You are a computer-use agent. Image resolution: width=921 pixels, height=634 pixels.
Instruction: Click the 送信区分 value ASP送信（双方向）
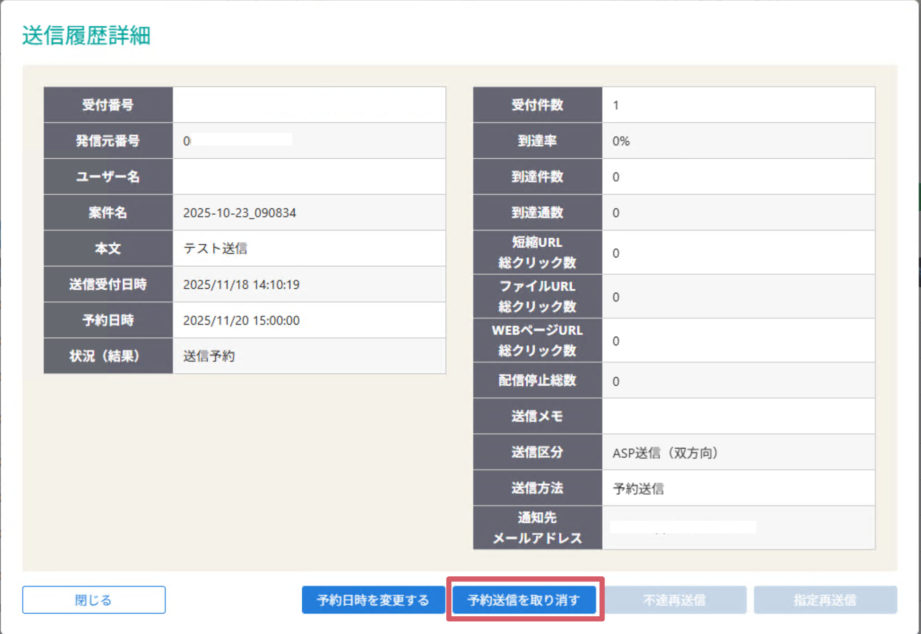[x=738, y=452]
